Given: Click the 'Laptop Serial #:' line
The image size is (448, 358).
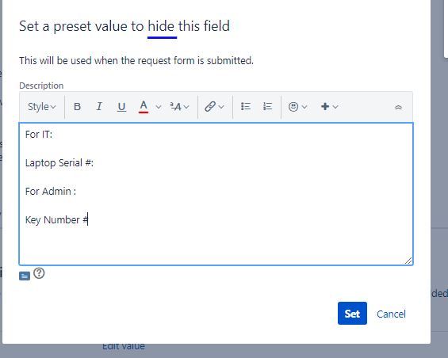Looking at the screenshot, I should [x=59, y=163].
